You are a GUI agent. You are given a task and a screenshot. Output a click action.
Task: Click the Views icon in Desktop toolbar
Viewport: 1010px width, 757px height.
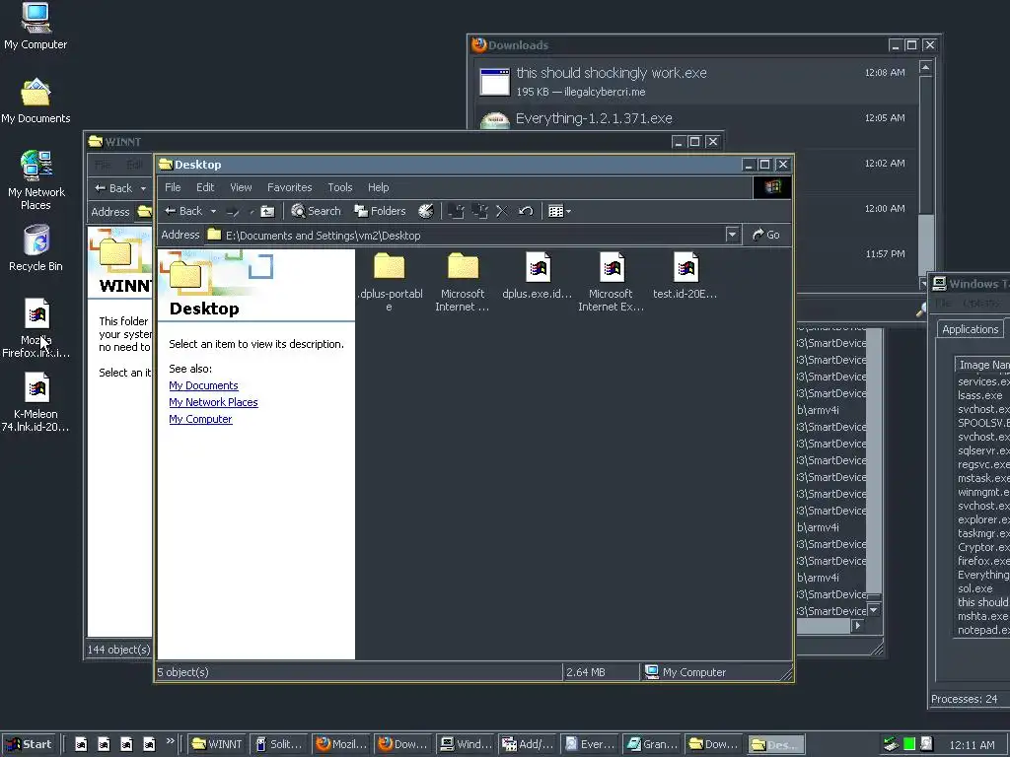click(556, 211)
